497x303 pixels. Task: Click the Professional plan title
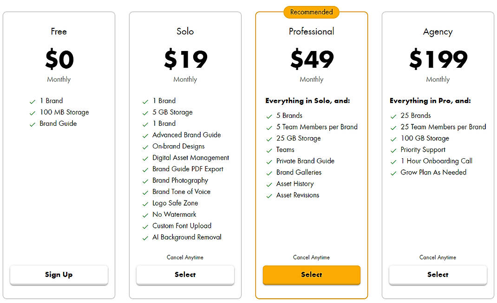(x=311, y=32)
